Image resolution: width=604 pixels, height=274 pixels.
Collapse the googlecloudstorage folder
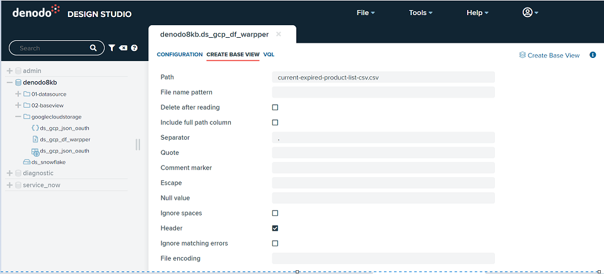tap(18, 117)
